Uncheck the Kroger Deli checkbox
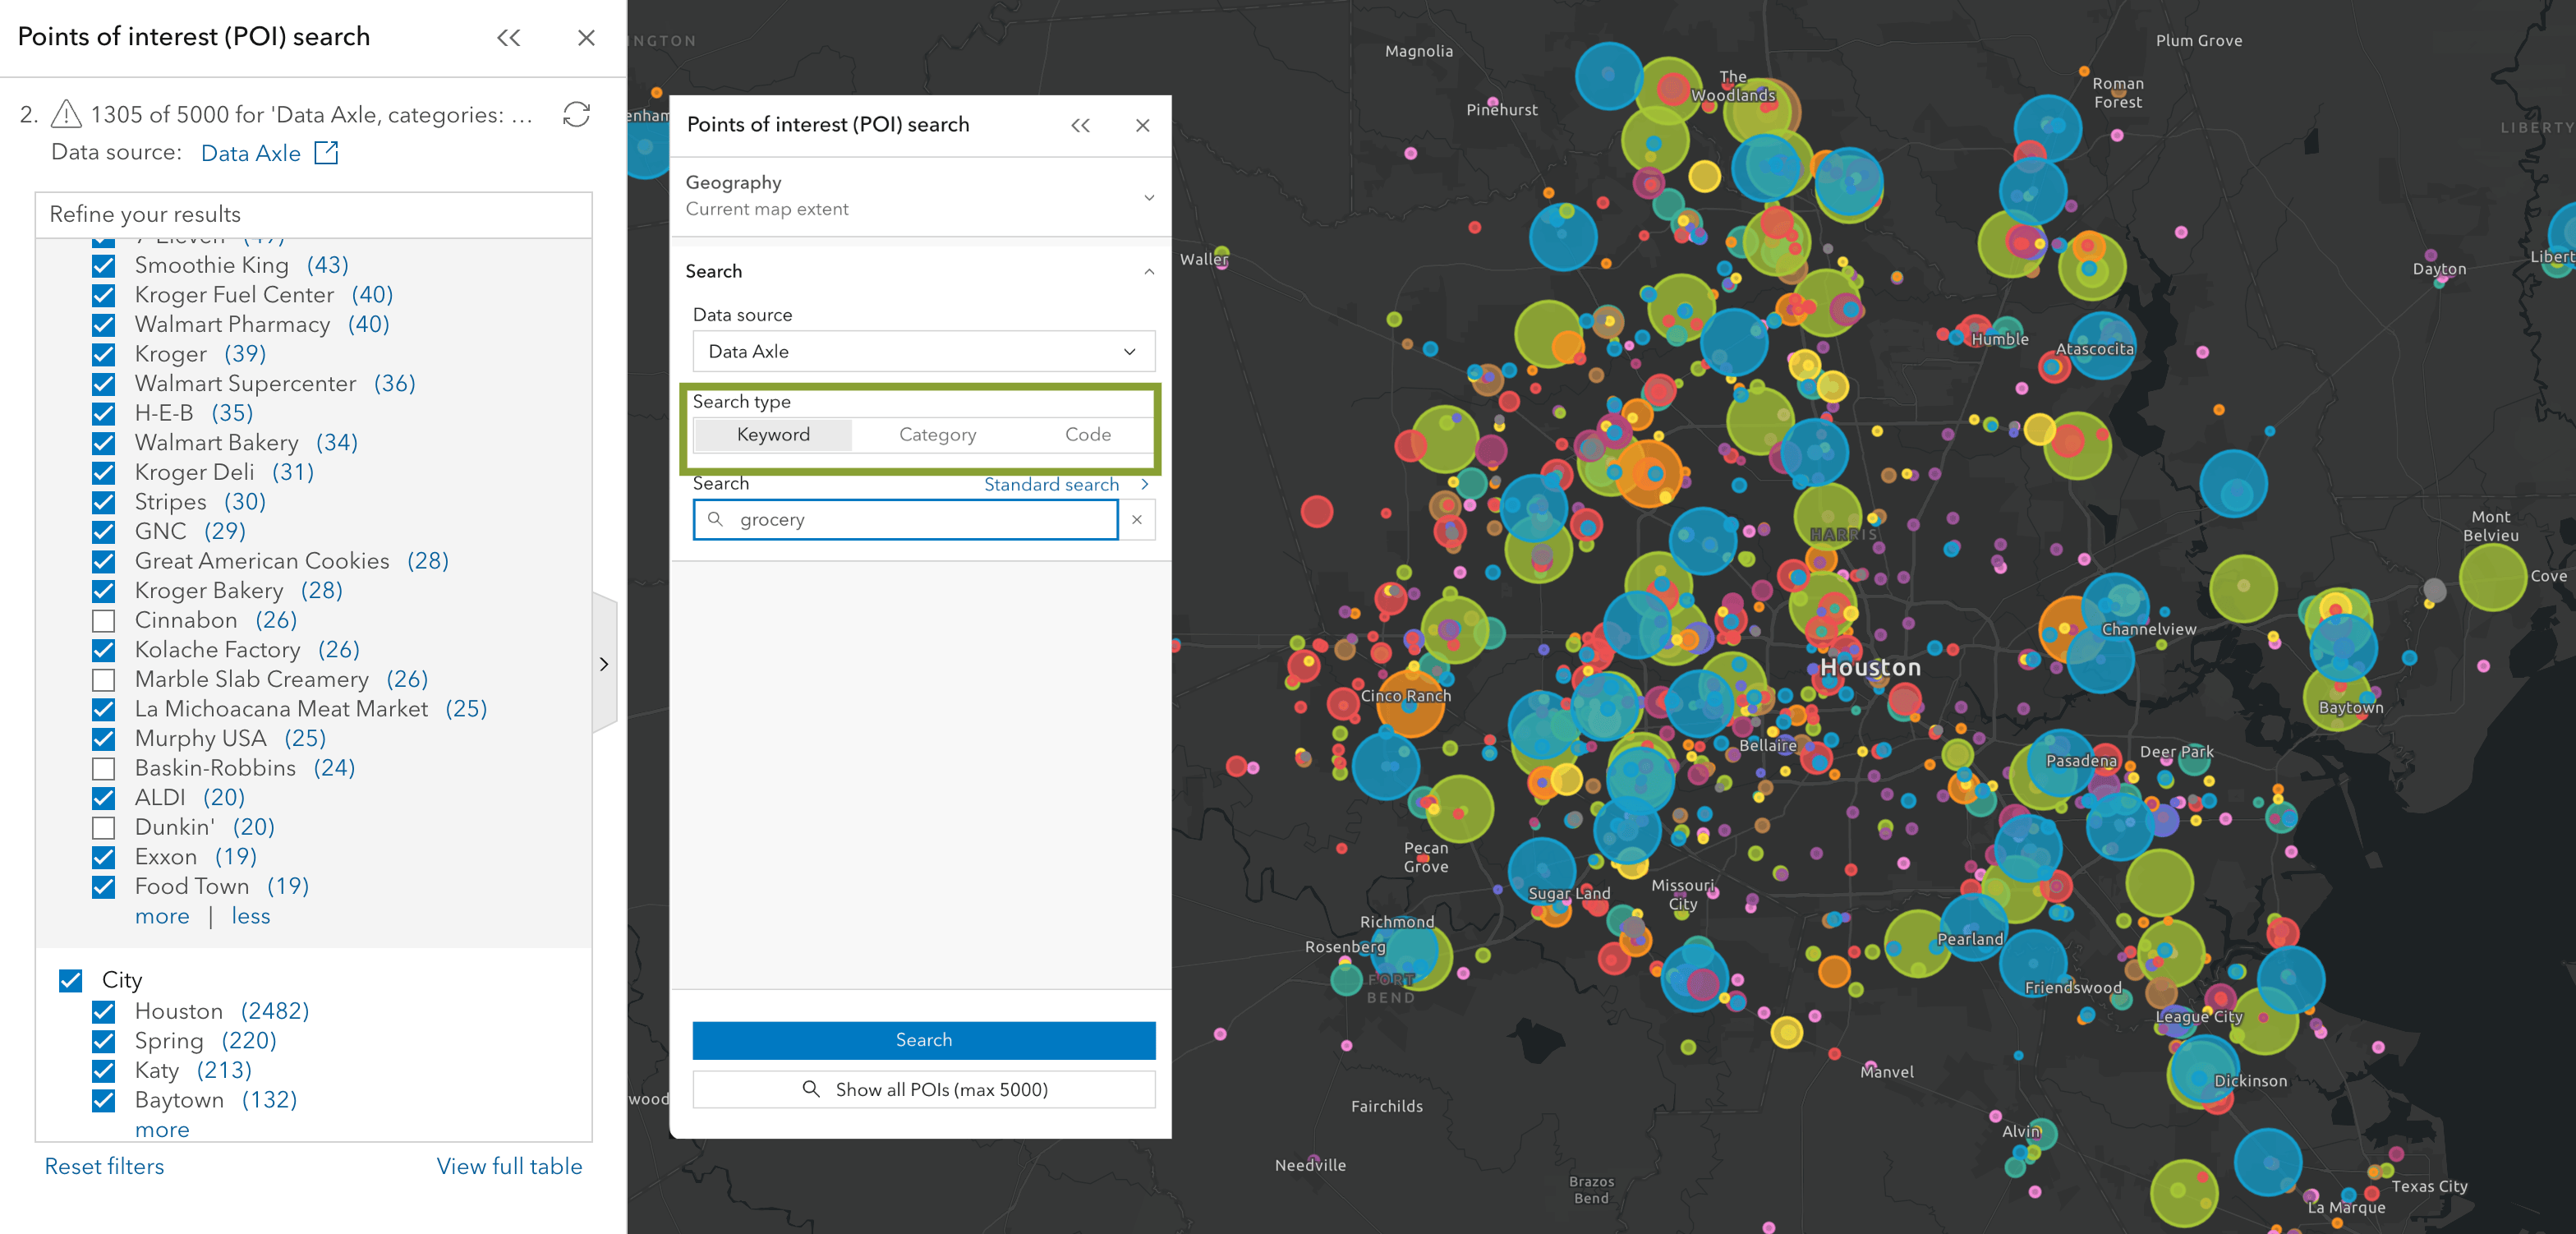Screen dimensions: 2576x1234 point(104,473)
